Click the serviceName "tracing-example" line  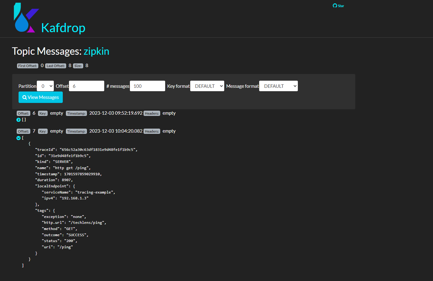[79, 192]
